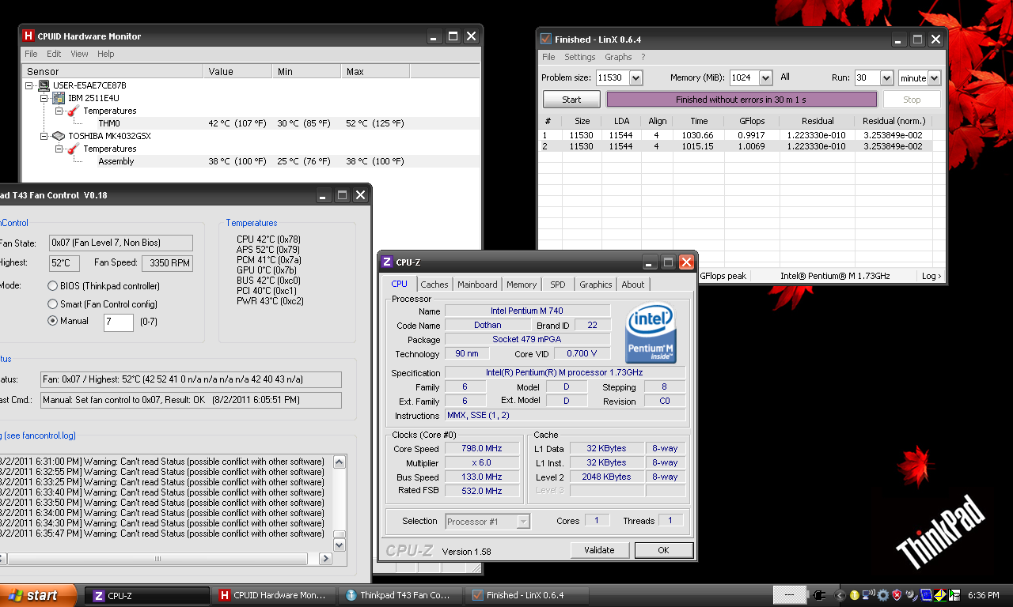This screenshot has width=1013, height=607.
Task: Click the LinX title bar checkmark icon
Action: [545, 39]
